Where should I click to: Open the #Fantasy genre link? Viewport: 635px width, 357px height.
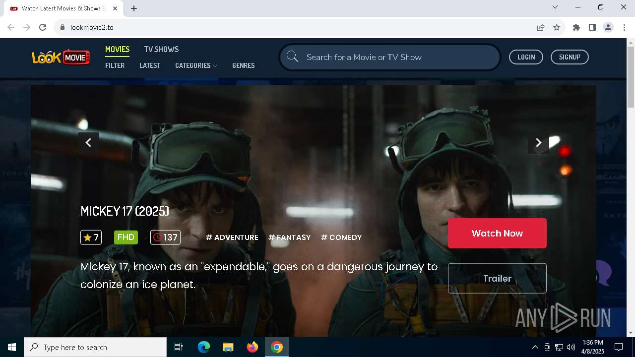click(290, 238)
